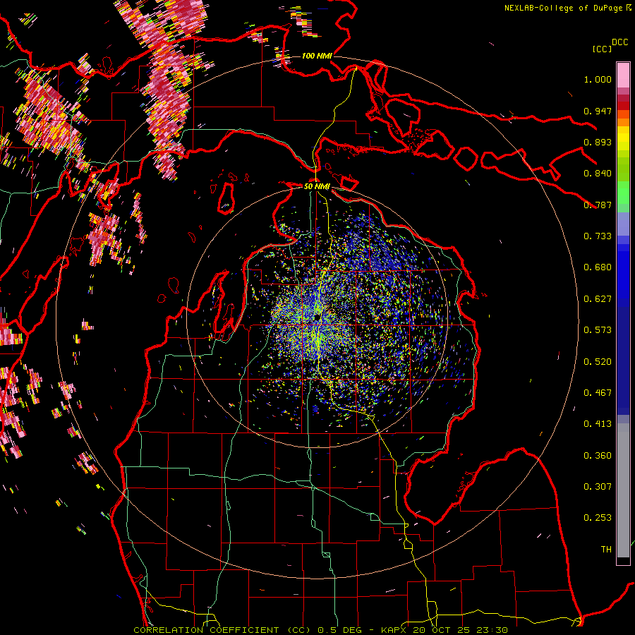Click the 0.840 scale value
Image resolution: width=635 pixels, height=635 pixels.
(x=598, y=174)
